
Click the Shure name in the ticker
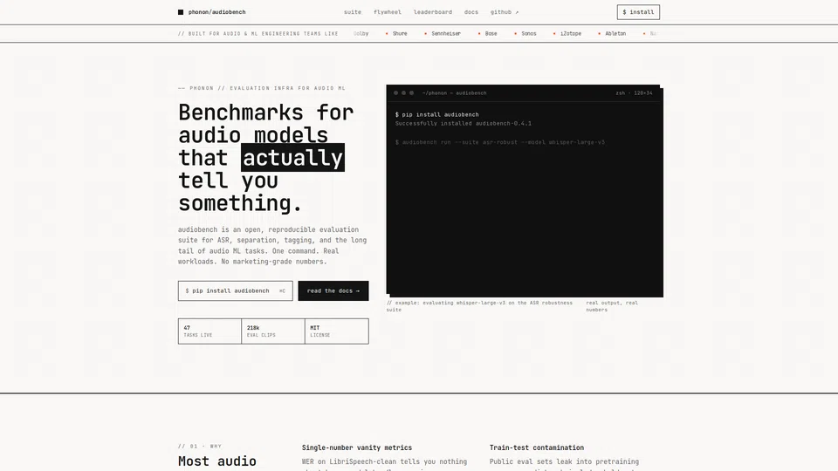400,34
